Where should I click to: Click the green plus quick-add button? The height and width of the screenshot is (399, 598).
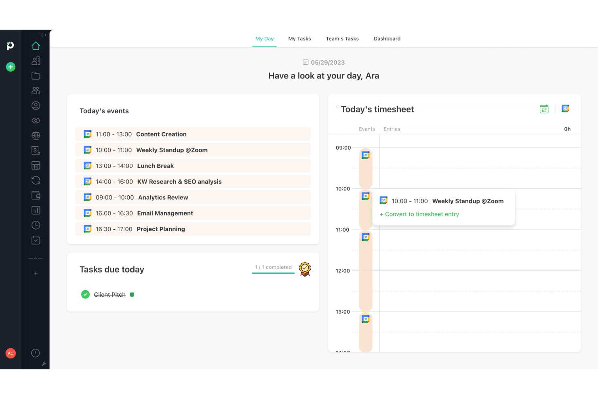click(x=11, y=67)
